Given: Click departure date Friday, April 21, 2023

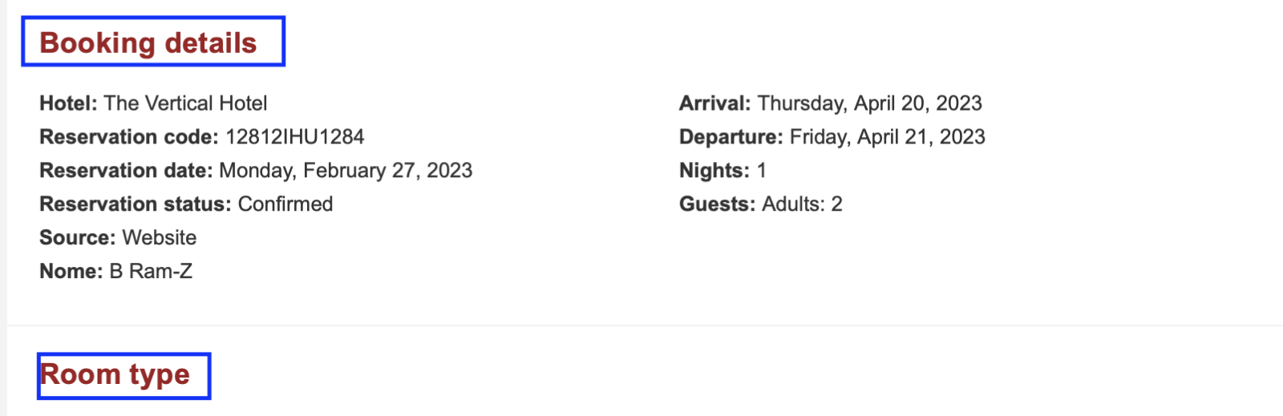Looking at the screenshot, I should point(888,137).
